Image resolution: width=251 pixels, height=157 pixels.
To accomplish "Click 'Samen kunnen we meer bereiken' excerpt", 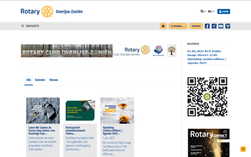I will (43, 144).
